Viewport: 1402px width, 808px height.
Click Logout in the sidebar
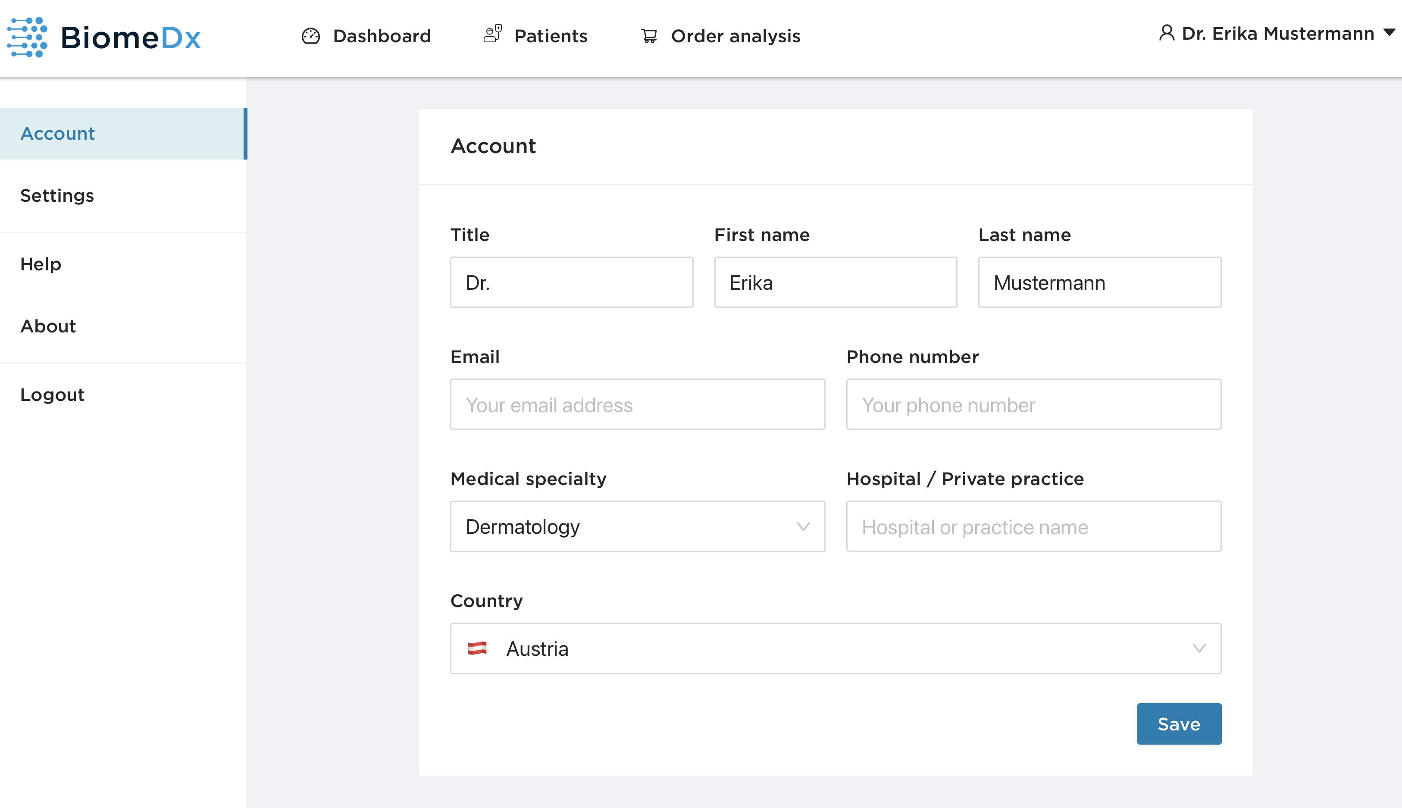click(123, 395)
